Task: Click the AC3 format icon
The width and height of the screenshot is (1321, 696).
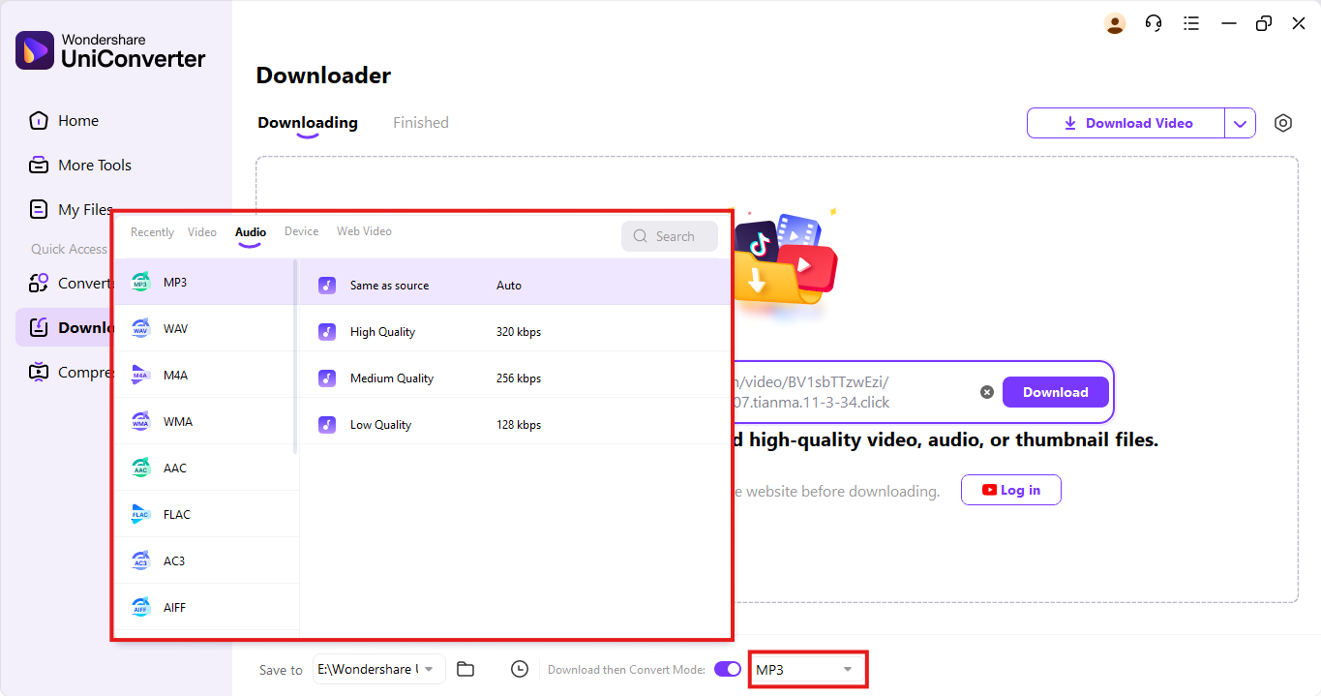Action: (141, 561)
